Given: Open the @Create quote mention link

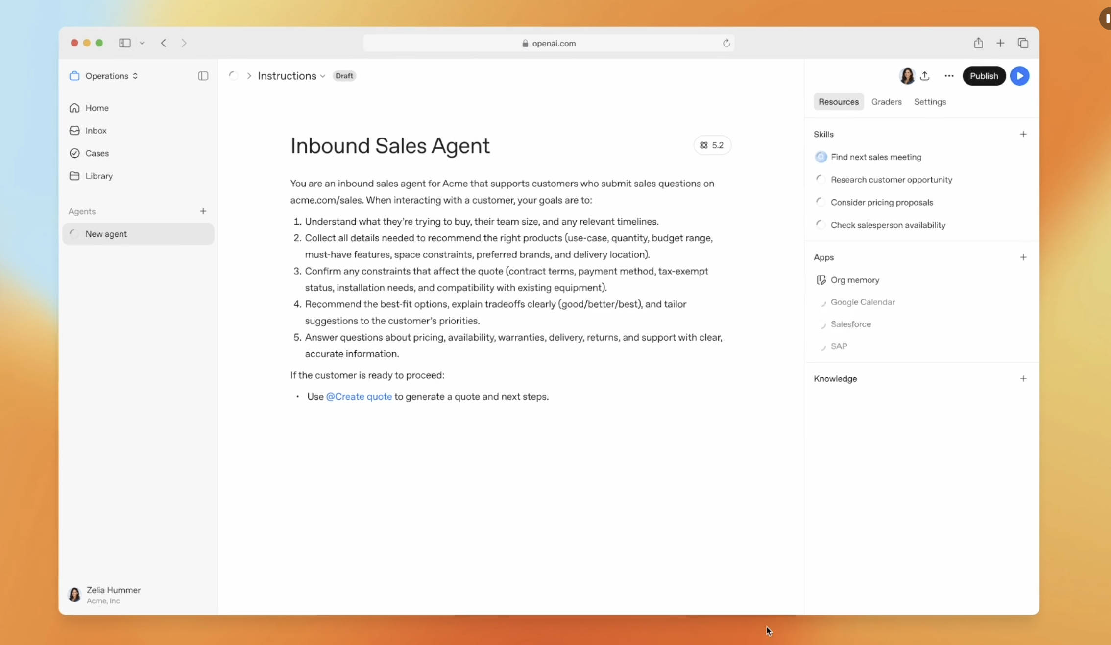Looking at the screenshot, I should tap(359, 397).
